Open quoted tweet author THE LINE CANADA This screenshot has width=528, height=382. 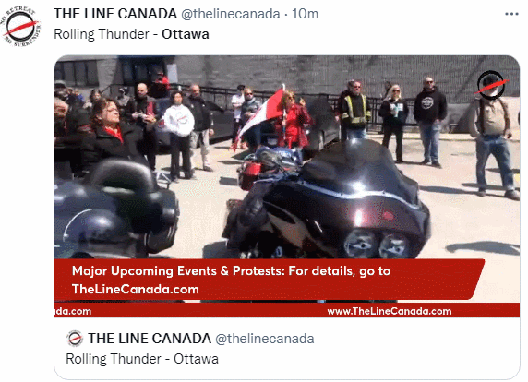coord(150,339)
